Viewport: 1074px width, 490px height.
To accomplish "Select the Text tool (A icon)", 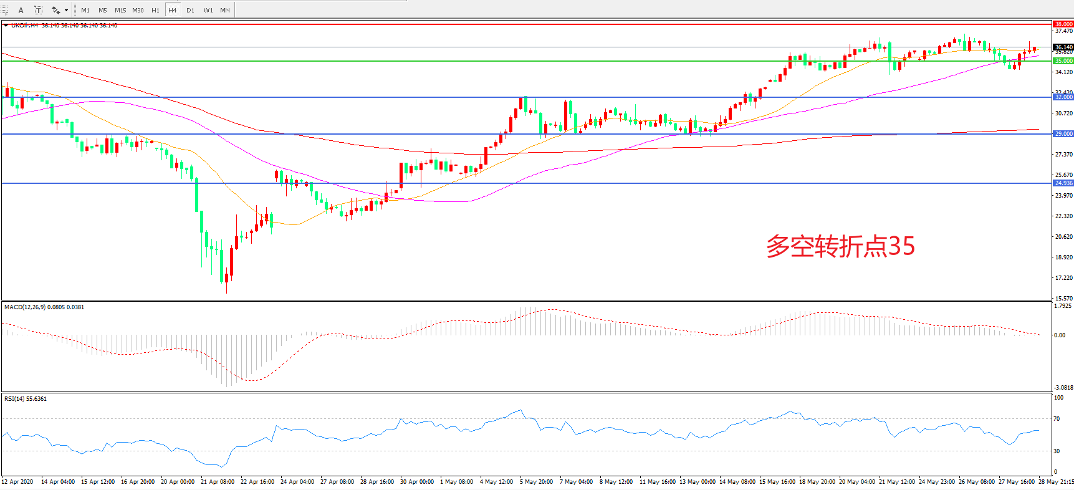I will coord(21,10).
